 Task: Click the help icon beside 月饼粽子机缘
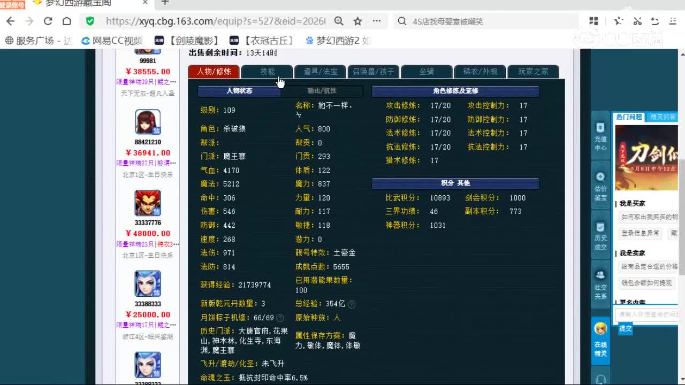coord(280,318)
